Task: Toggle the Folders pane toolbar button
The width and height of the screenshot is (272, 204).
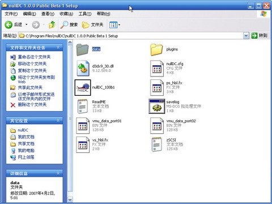Action: click(92, 25)
